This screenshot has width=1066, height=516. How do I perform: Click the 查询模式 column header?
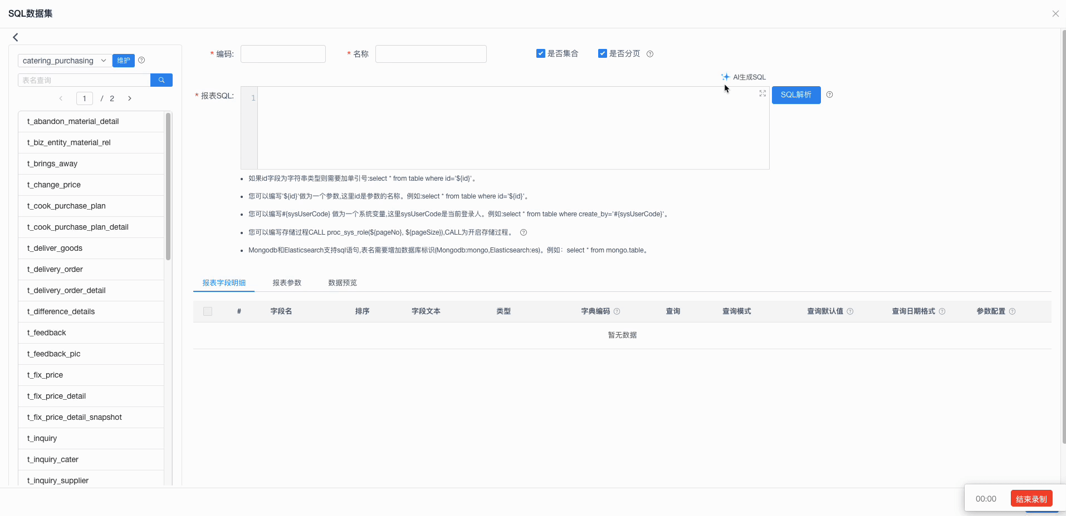click(x=737, y=311)
